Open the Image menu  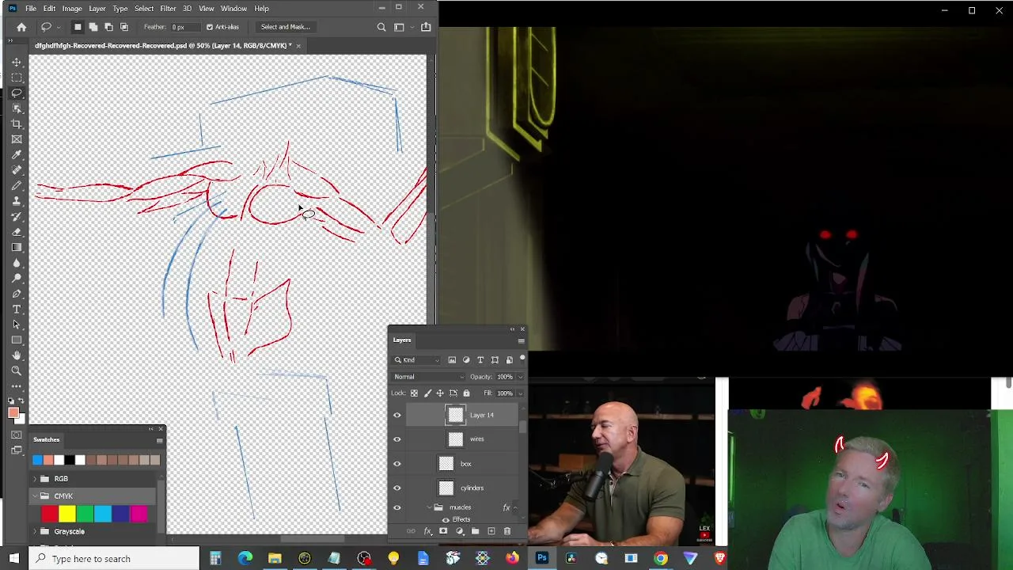pyautogui.click(x=72, y=9)
